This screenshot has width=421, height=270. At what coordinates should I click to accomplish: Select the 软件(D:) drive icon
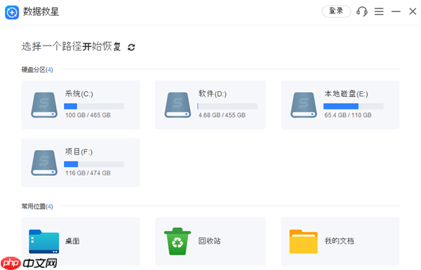[x=178, y=105]
